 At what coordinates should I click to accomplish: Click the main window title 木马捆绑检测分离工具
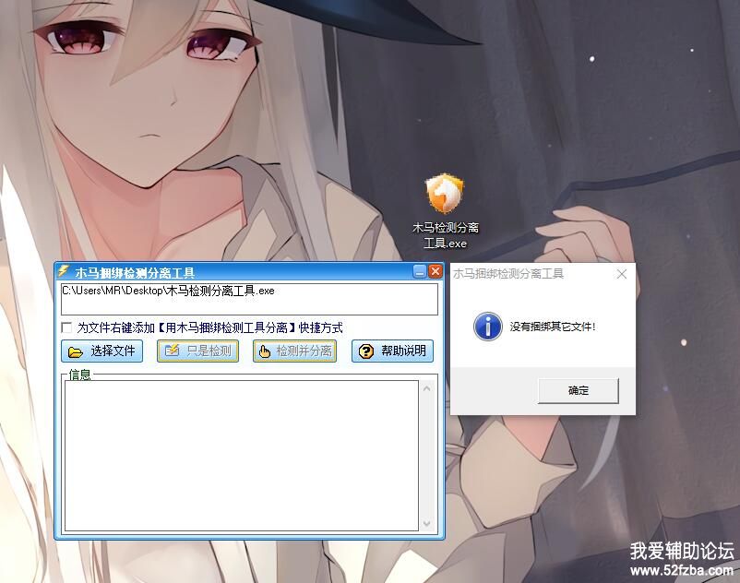135,273
